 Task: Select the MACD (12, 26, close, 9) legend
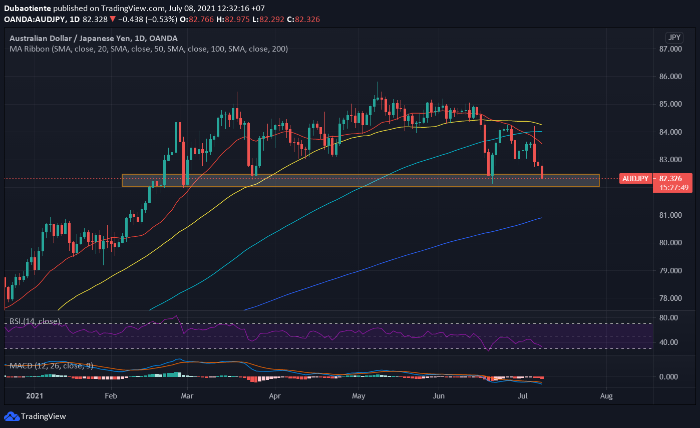[x=52, y=365]
